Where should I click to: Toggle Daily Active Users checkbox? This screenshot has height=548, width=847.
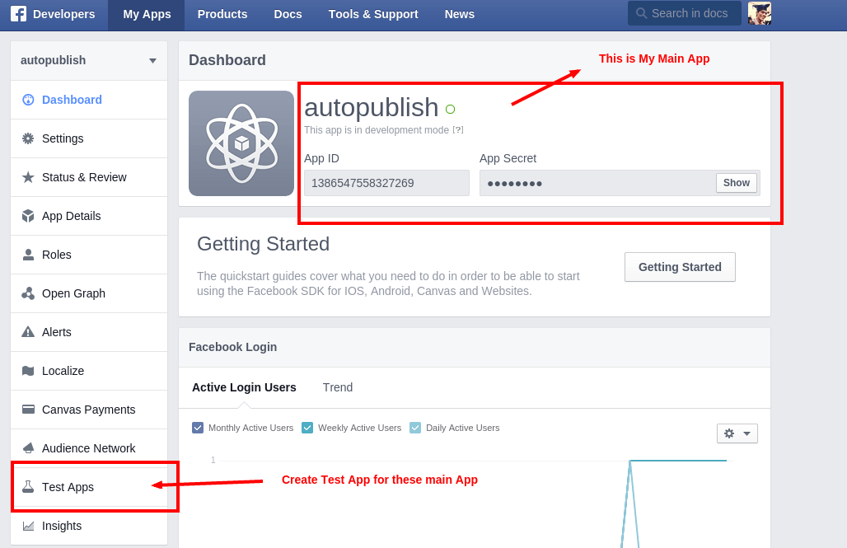point(415,428)
